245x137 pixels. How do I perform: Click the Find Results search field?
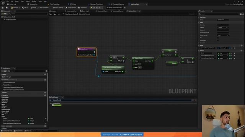[122, 100]
